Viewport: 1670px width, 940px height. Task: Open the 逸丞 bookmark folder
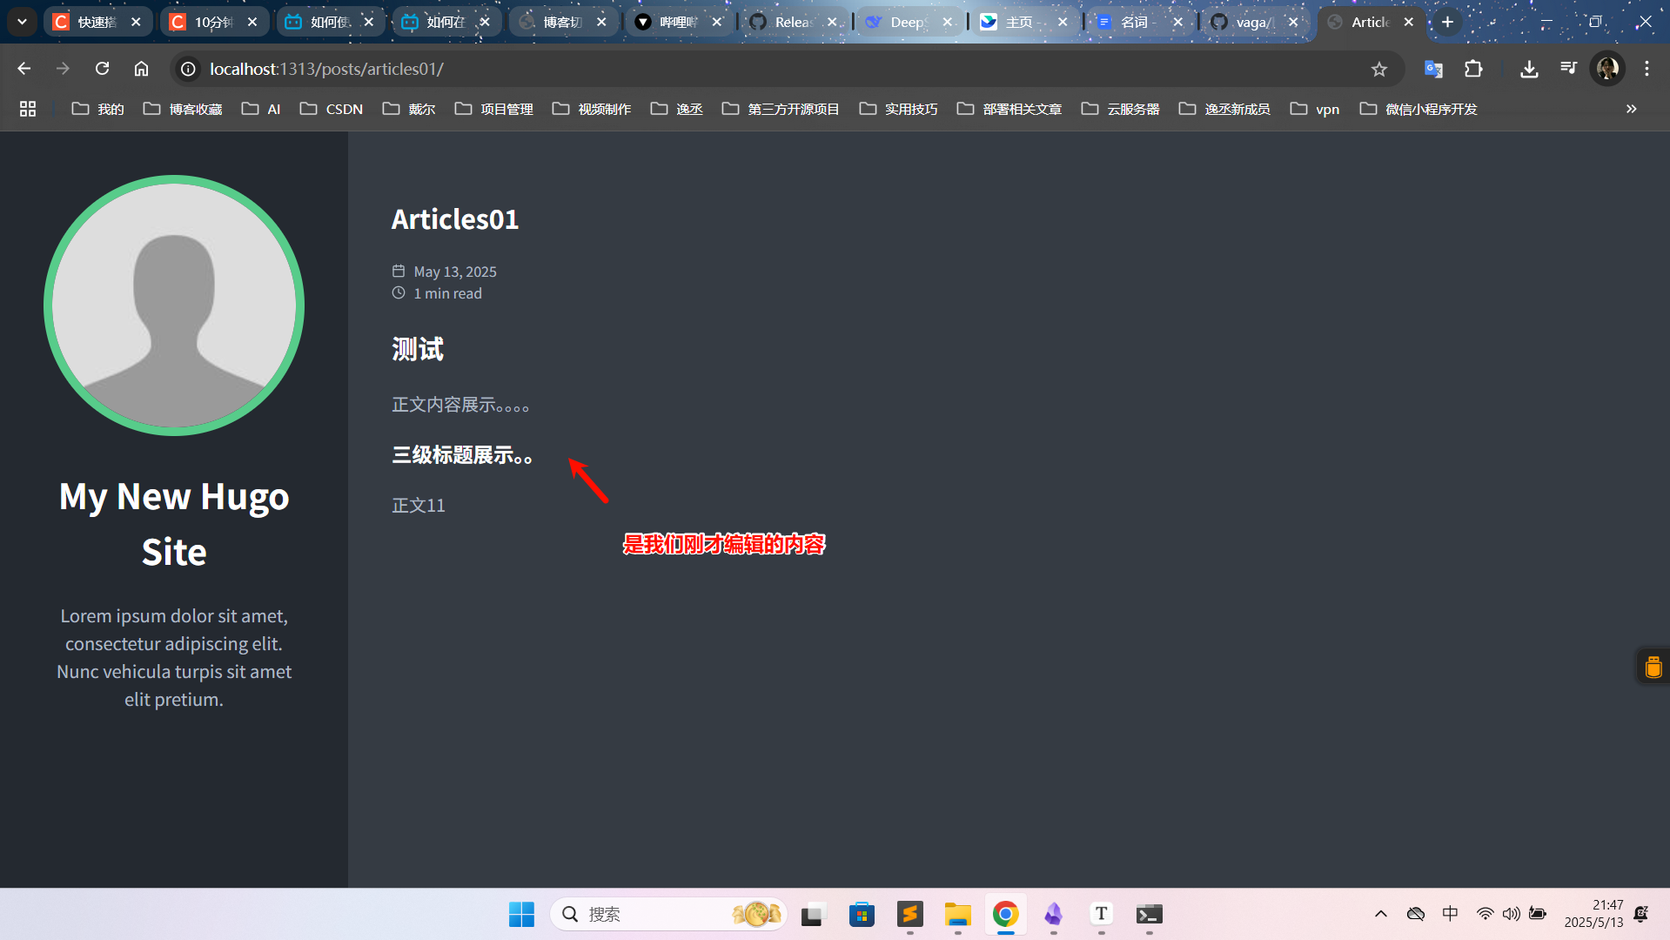pos(677,109)
